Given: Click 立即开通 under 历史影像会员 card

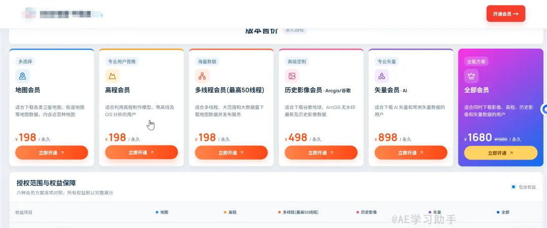Looking at the screenshot, I should (321, 153).
